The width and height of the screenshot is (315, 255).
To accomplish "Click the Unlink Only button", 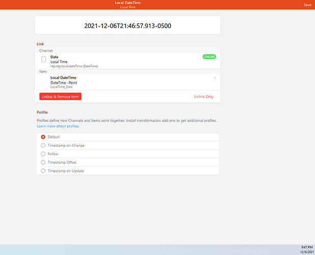I will [x=204, y=97].
